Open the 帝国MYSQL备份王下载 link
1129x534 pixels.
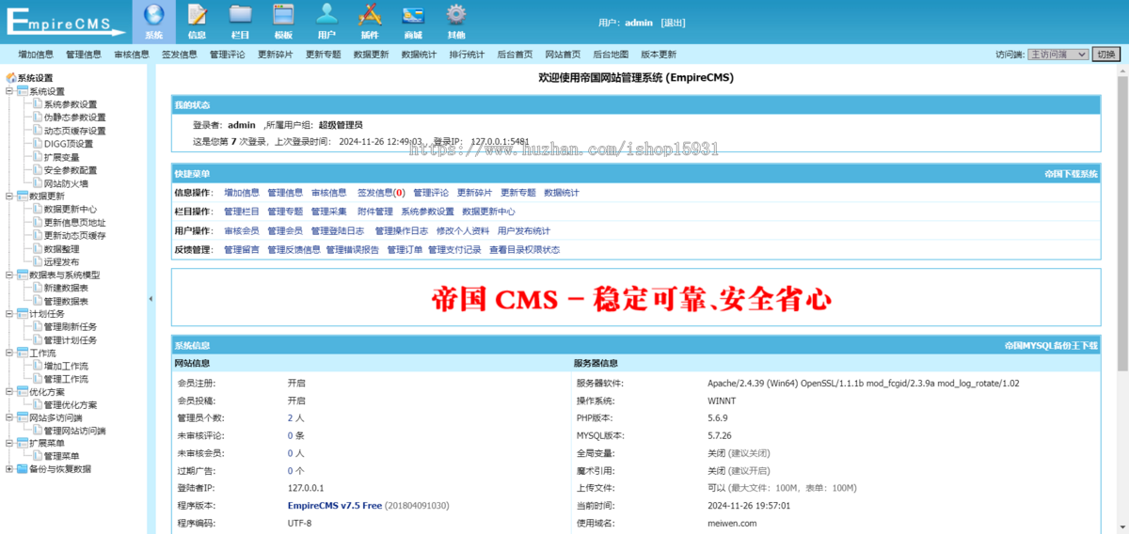1051,345
